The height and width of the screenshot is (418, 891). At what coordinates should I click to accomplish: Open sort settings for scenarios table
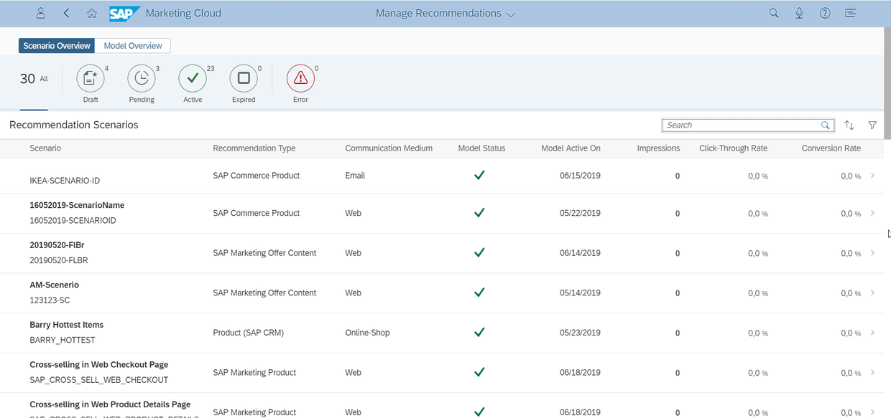849,125
